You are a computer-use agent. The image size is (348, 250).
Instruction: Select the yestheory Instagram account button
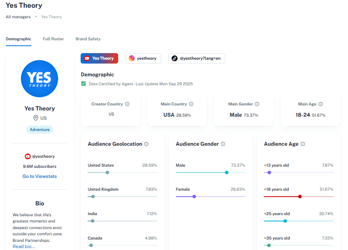tap(143, 59)
